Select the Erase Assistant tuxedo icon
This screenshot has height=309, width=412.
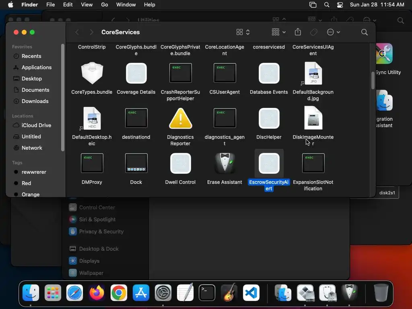pos(225,163)
